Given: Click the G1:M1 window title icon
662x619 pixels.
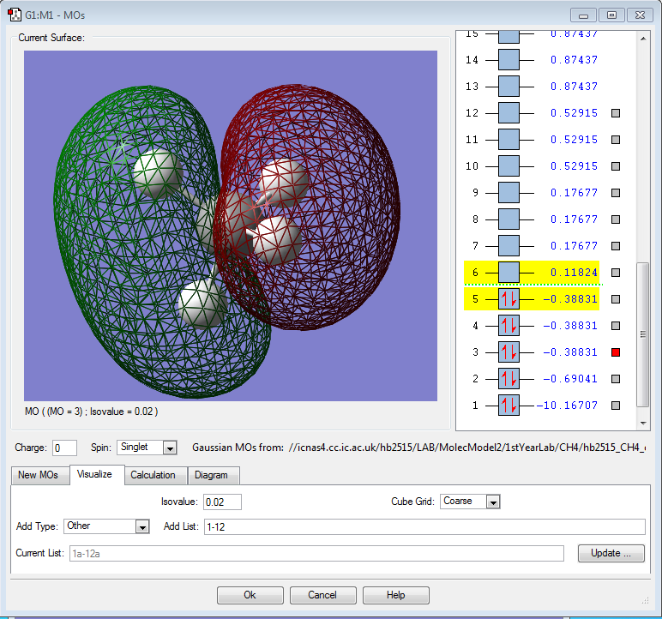Looking at the screenshot, I should [x=15, y=15].
